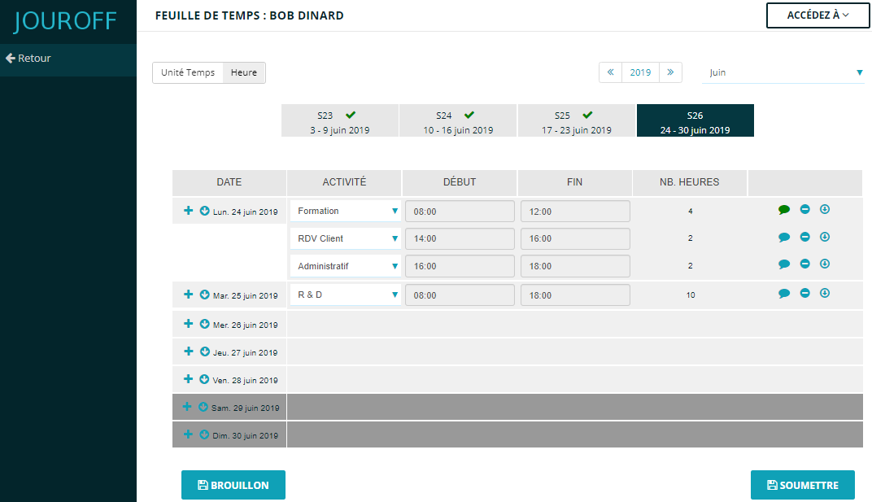Remove the R & D entry with its minus icon
Viewport: 872px width, 502px height.
[x=804, y=293]
